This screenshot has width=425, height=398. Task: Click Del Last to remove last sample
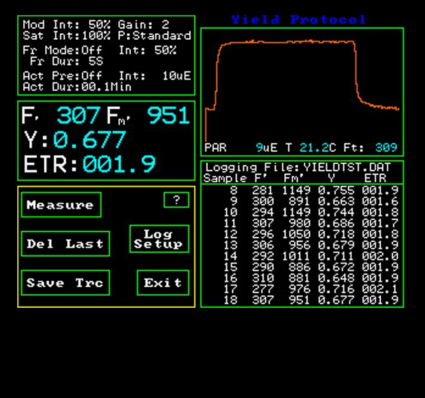coord(65,243)
